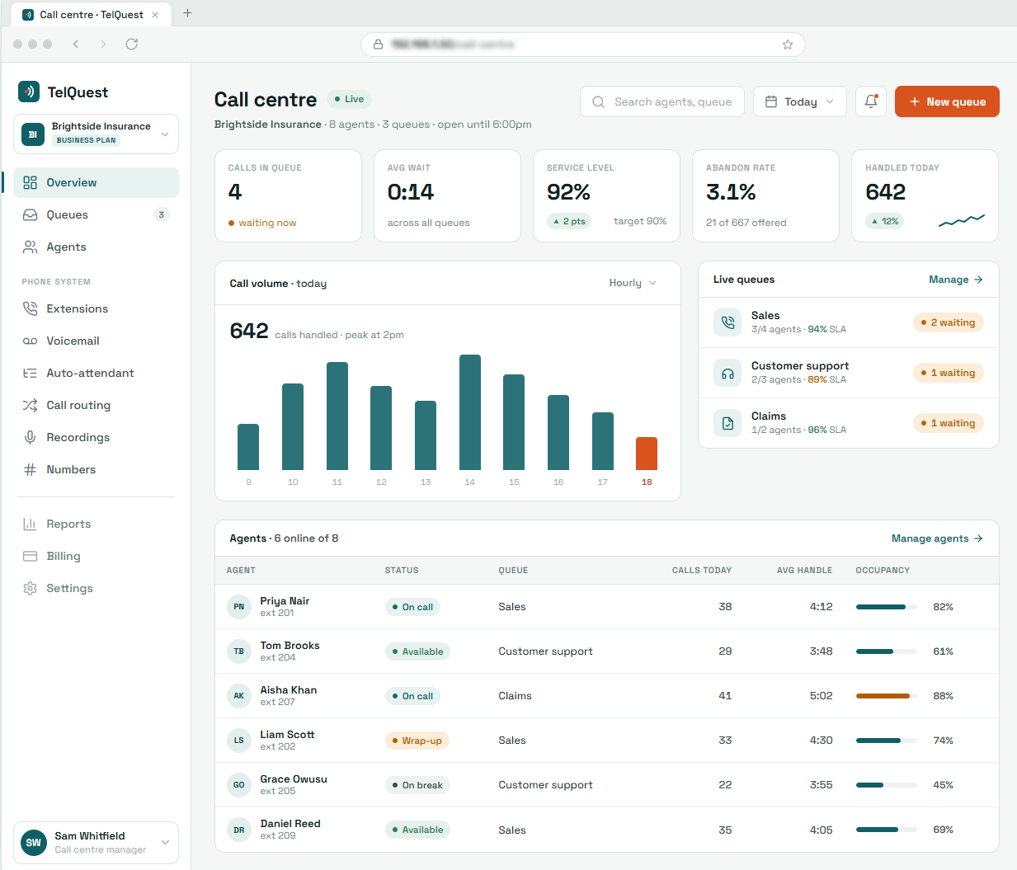This screenshot has height=870, width=1017.
Task: Click Priya Nair's 82% occupancy bar
Action: pos(887,607)
